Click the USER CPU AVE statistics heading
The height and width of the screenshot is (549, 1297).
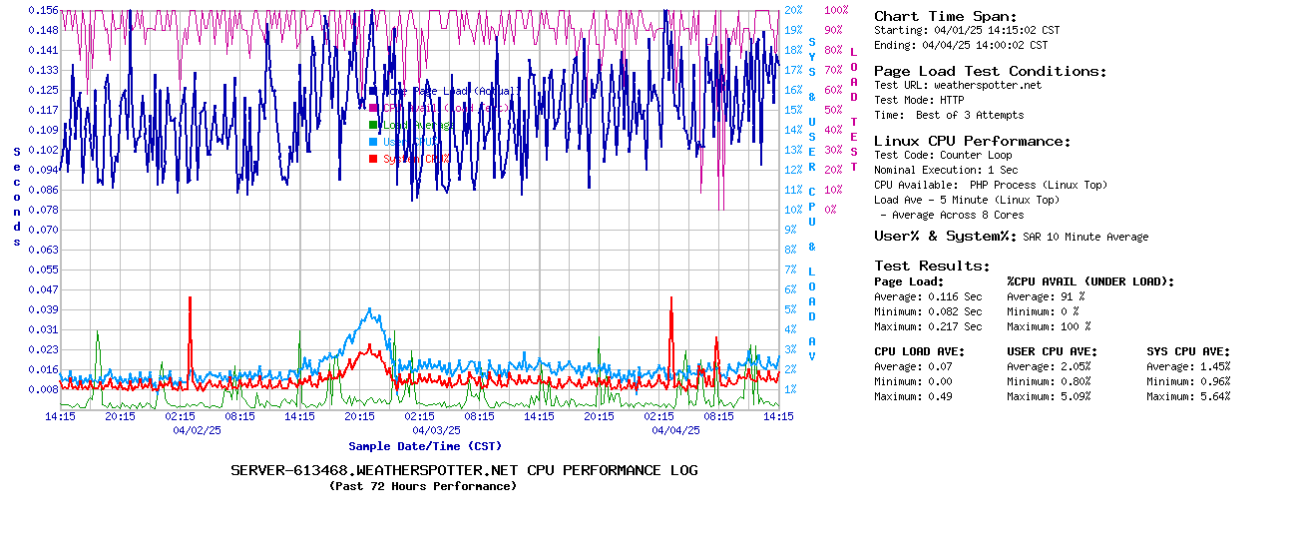click(x=1052, y=351)
